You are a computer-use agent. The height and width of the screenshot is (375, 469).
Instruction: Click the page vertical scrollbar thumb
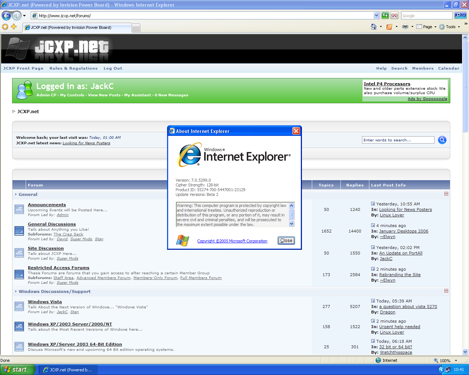(x=465, y=86)
